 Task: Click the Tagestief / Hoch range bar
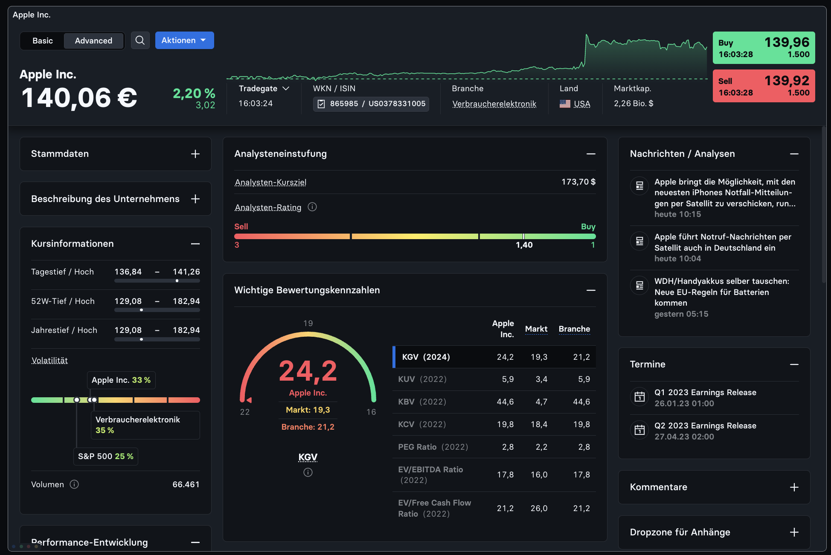click(157, 281)
